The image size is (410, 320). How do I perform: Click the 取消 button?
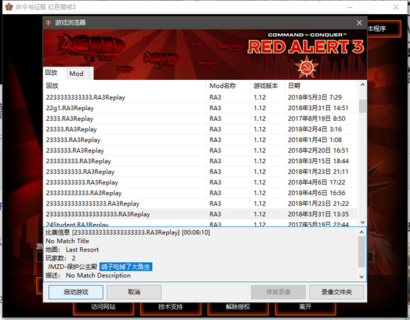(134, 292)
